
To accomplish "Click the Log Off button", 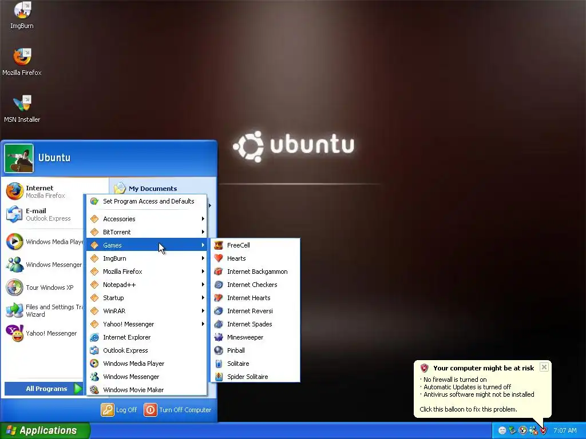I will coord(119,409).
